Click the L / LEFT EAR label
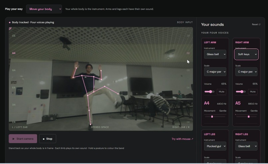Image resolution: width=268 pixels, height=164 pixels. coord(20,127)
